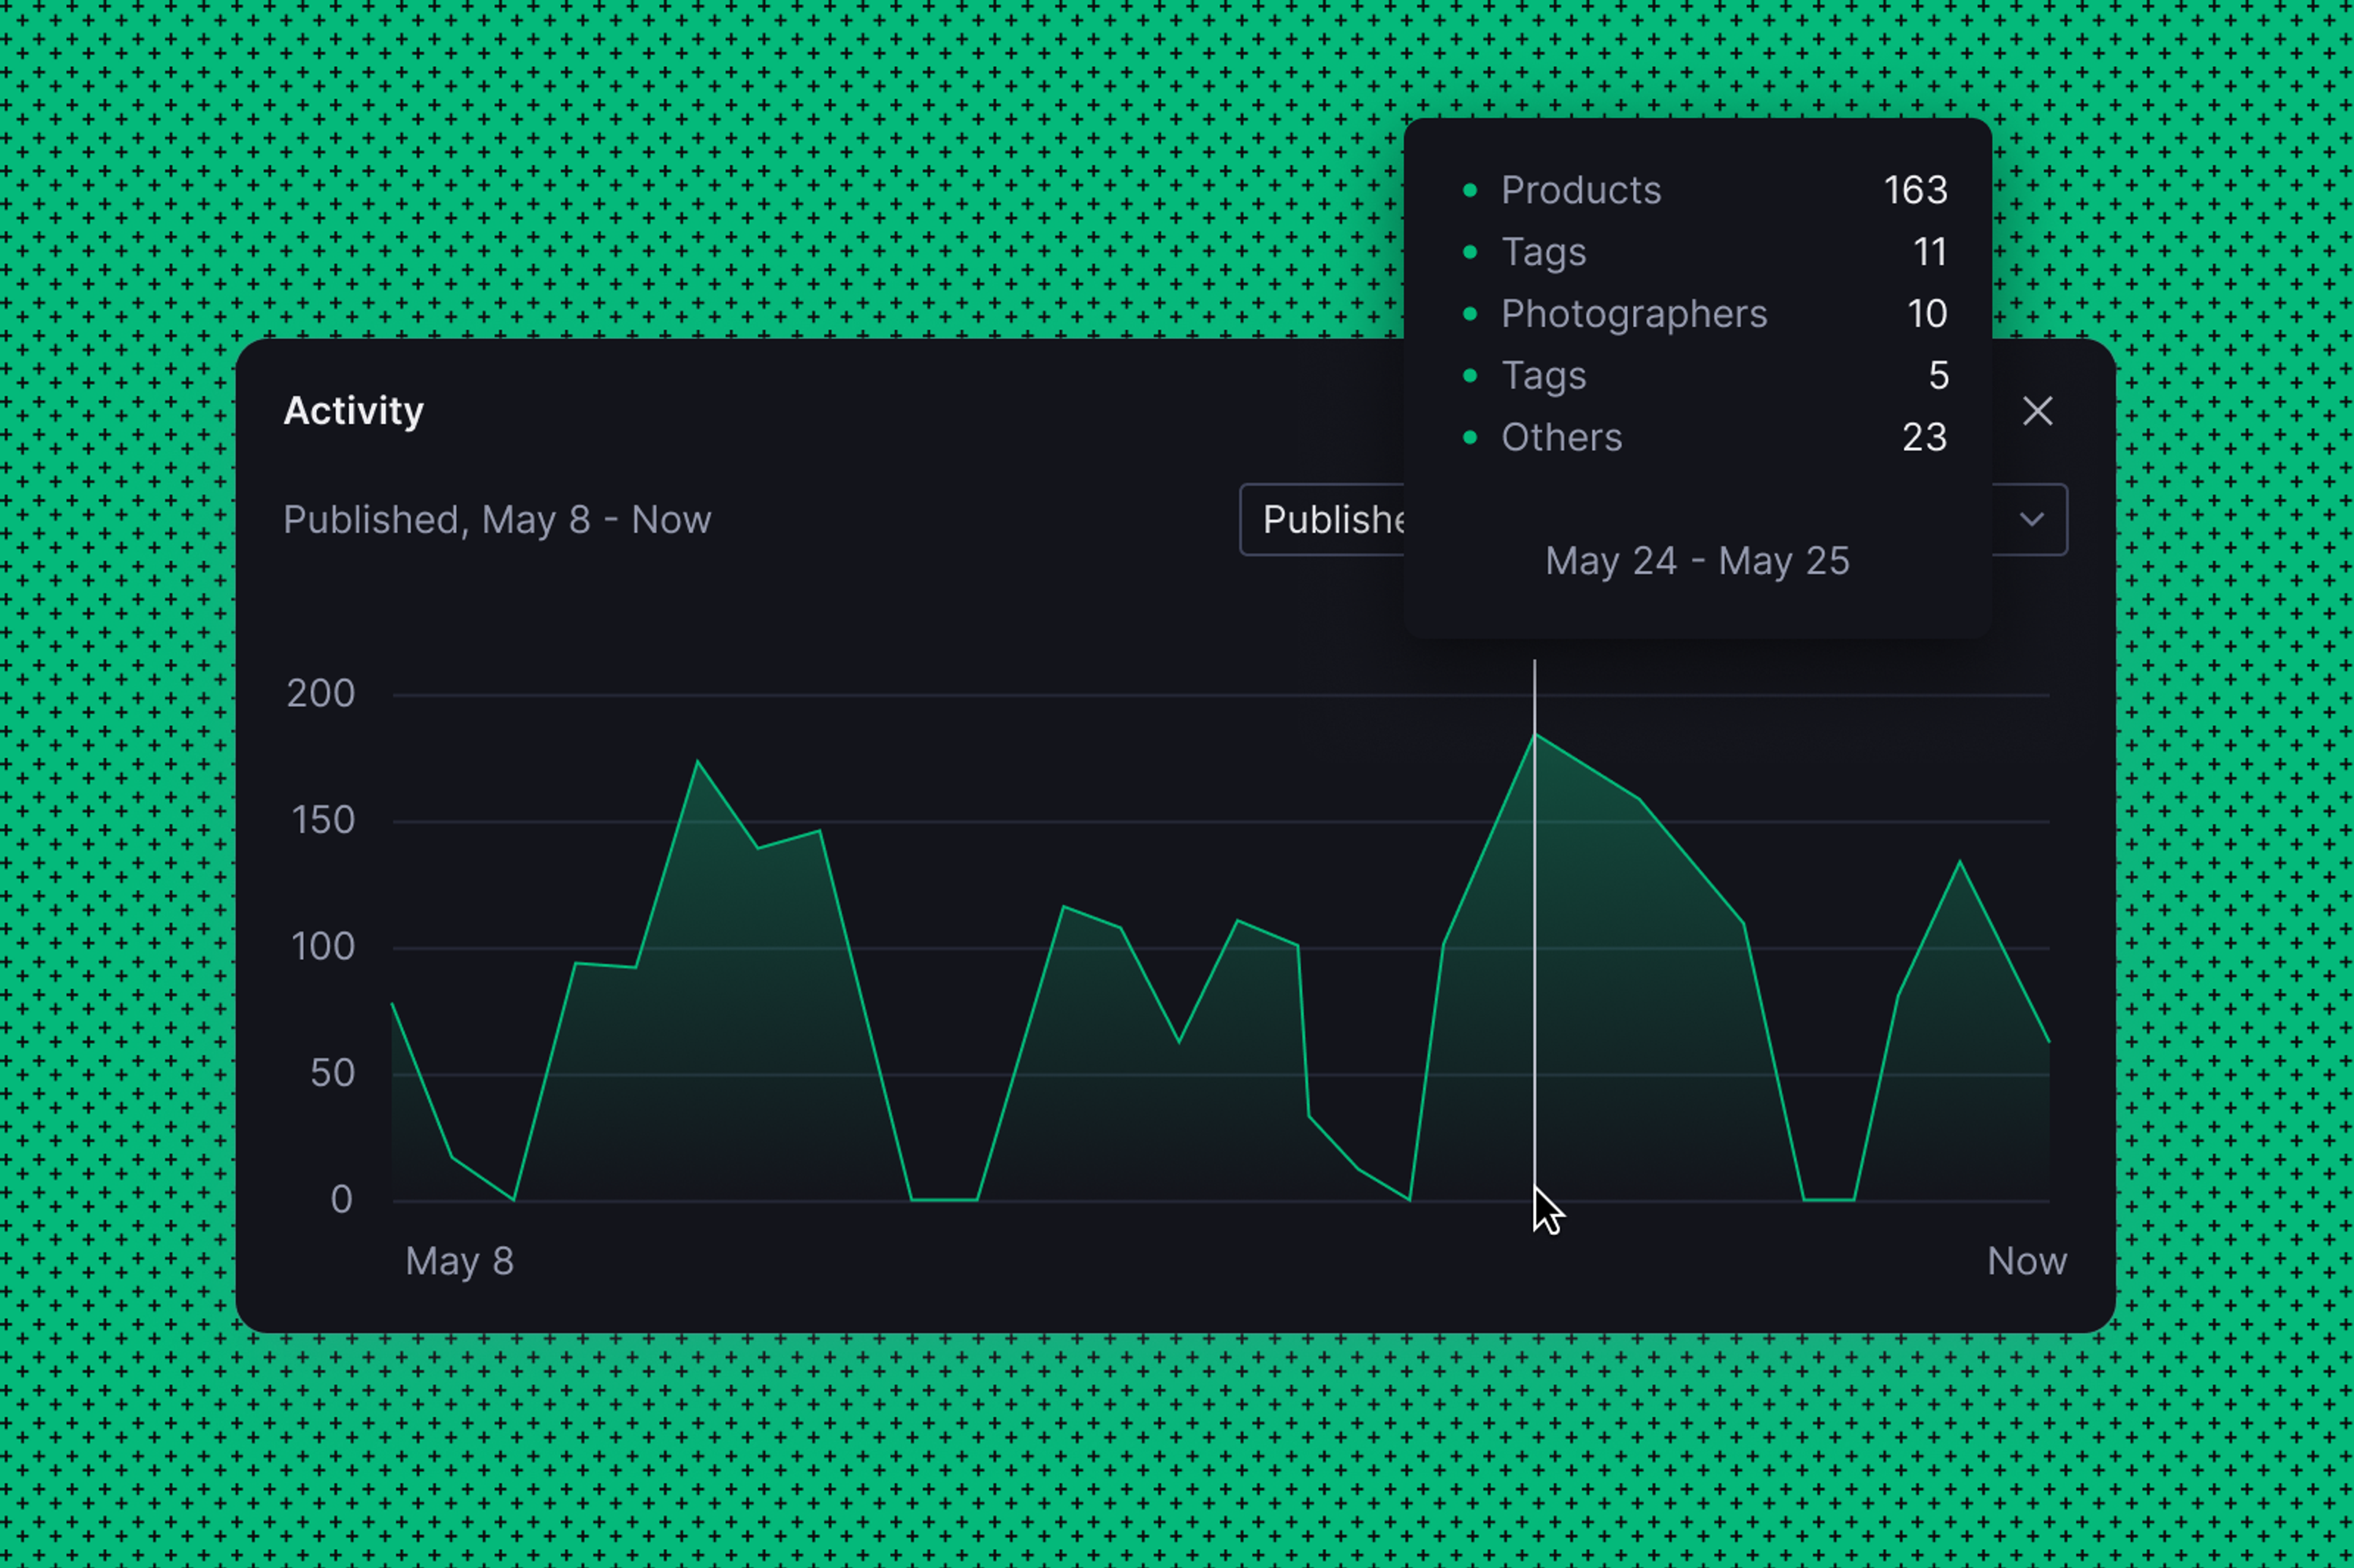Click the Published, May 8 - Now subtitle
Viewport: 2354px width, 1568px height.
[x=497, y=520]
